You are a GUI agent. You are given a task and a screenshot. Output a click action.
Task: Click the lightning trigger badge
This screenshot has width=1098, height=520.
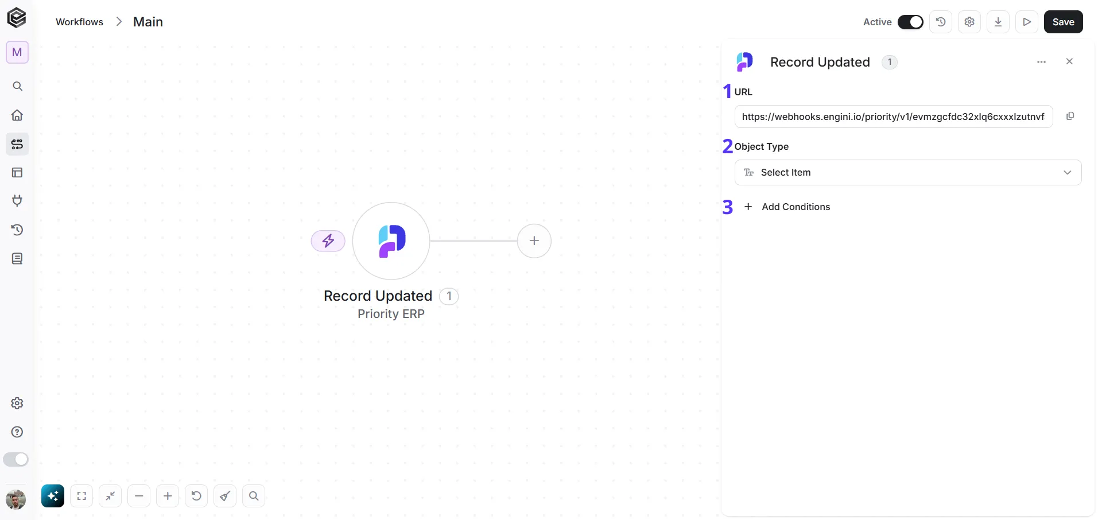[x=328, y=241]
